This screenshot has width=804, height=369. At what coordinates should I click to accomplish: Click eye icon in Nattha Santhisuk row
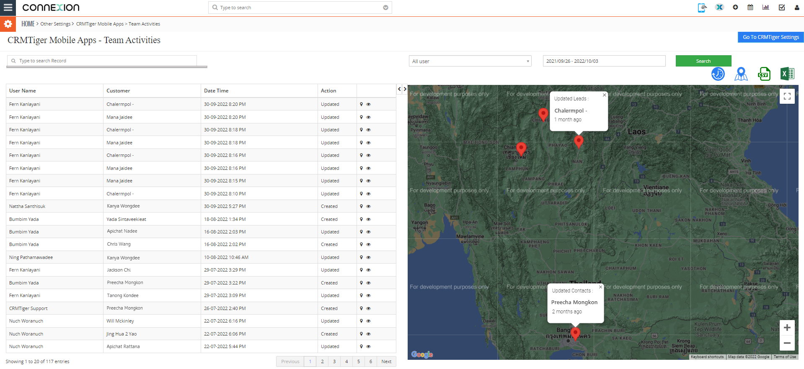coord(369,206)
